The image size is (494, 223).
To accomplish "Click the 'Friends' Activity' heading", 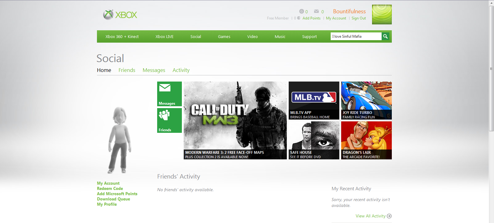I will point(178,176).
